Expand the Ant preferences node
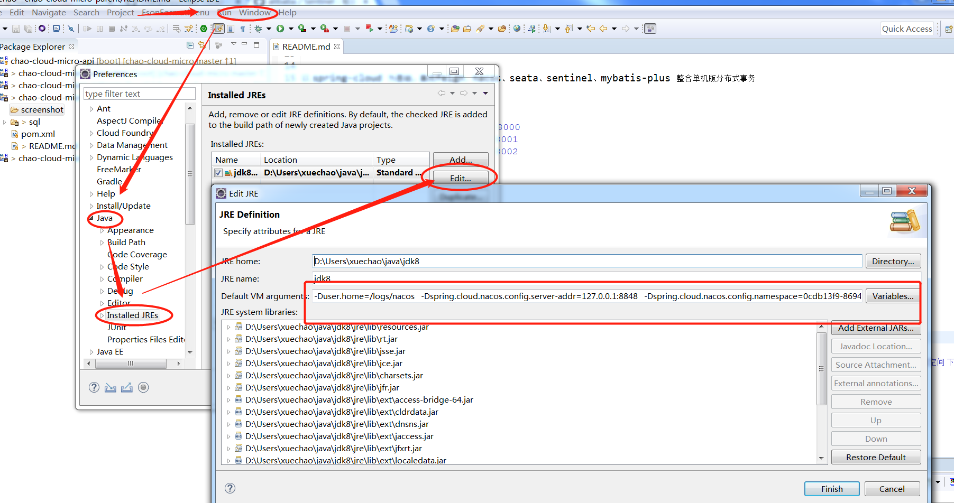The image size is (954, 503). (x=91, y=109)
